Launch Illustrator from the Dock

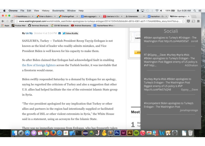click(x=130, y=133)
